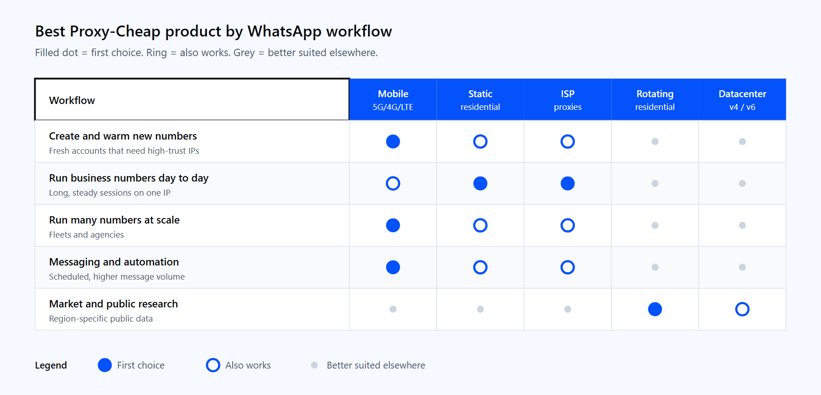Click grey dot for Datacenter in Create and warm row
This screenshot has height=395, width=821.
(x=742, y=141)
